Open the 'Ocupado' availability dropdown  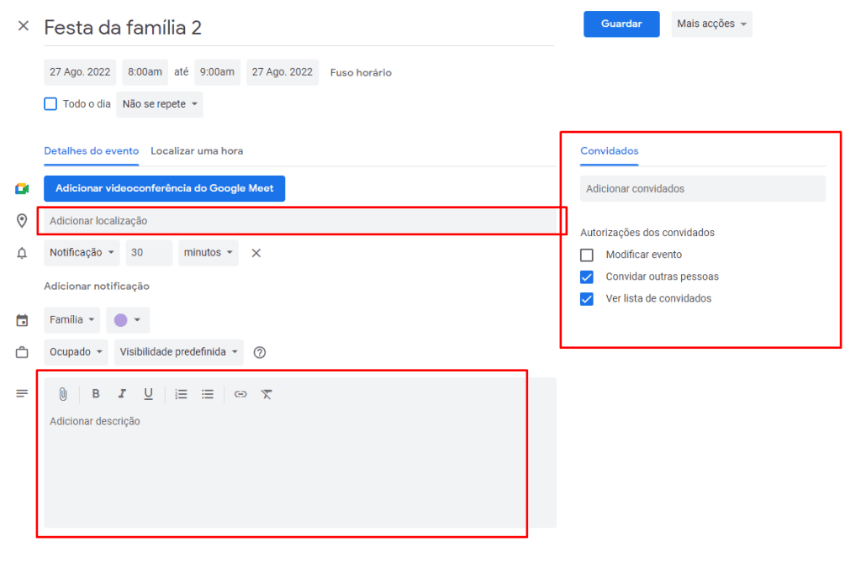(x=76, y=351)
